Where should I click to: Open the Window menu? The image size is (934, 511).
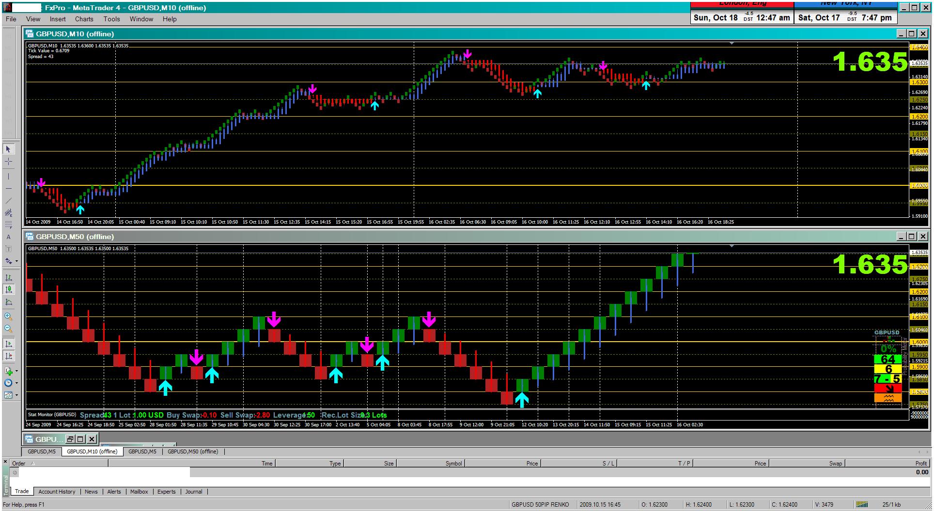pyautogui.click(x=141, y=19)
